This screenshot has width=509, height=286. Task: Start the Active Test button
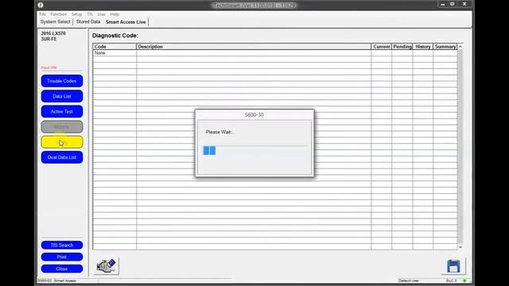62,111
